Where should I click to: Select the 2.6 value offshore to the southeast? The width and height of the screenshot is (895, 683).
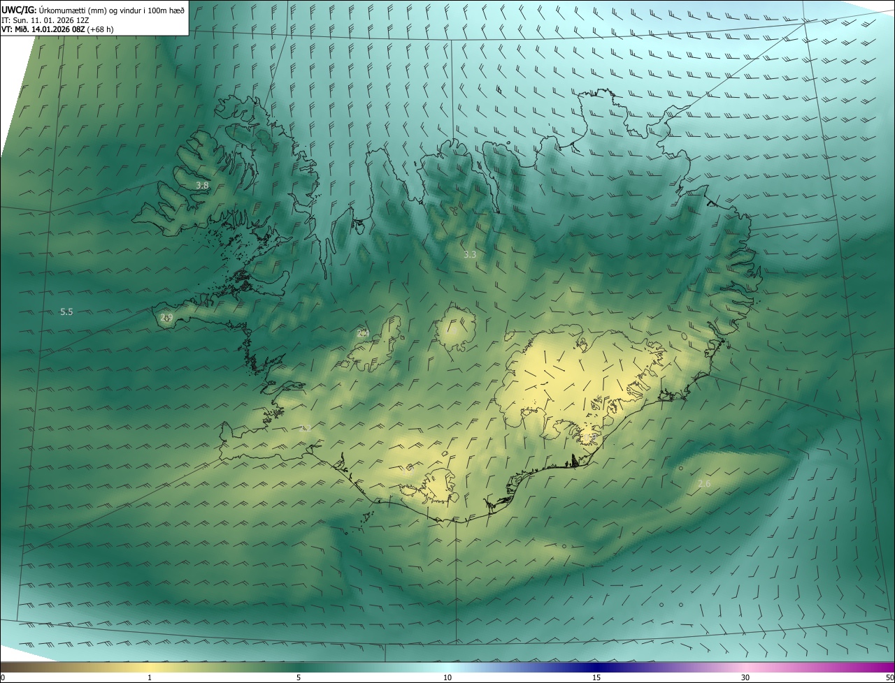point(704,484)
